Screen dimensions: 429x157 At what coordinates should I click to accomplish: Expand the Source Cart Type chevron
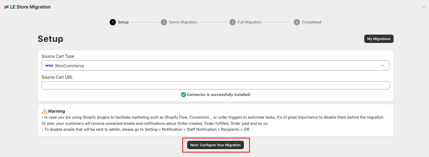click(383, 65)
